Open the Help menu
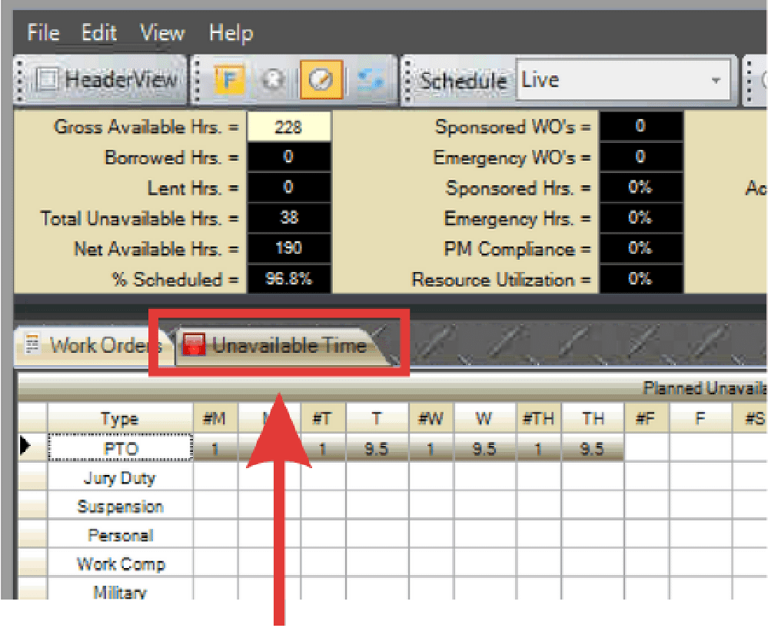The width and height of the screenshot is (768, 628). 231,33
